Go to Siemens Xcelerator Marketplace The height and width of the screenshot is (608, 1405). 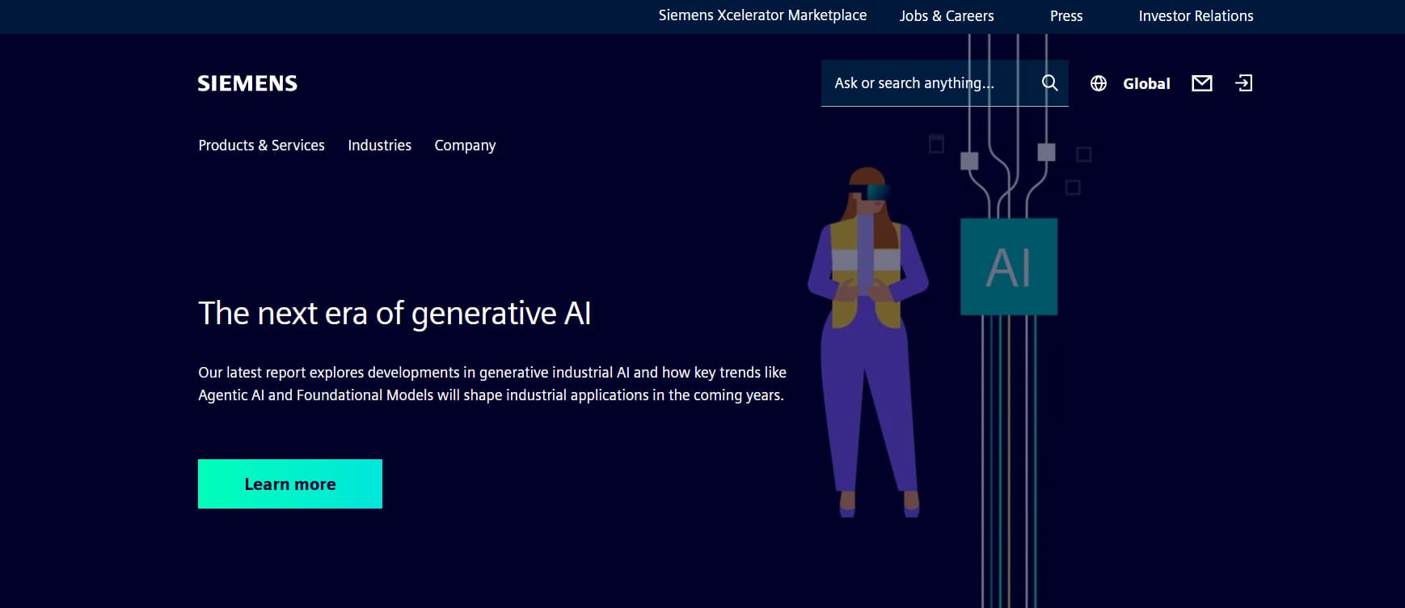tap(762, 15)
